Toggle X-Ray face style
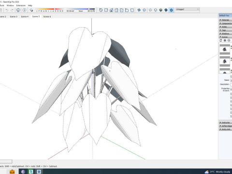 (x=139, y=10)
